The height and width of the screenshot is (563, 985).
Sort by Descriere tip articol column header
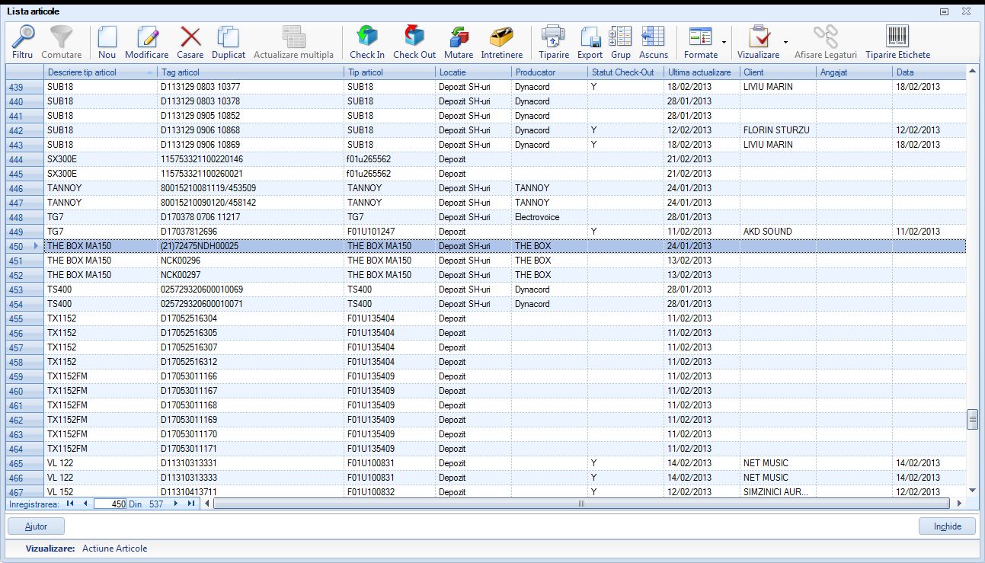99,72
